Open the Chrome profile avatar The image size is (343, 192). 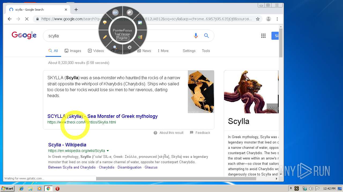pyautogui.click(x=268, y=19)
